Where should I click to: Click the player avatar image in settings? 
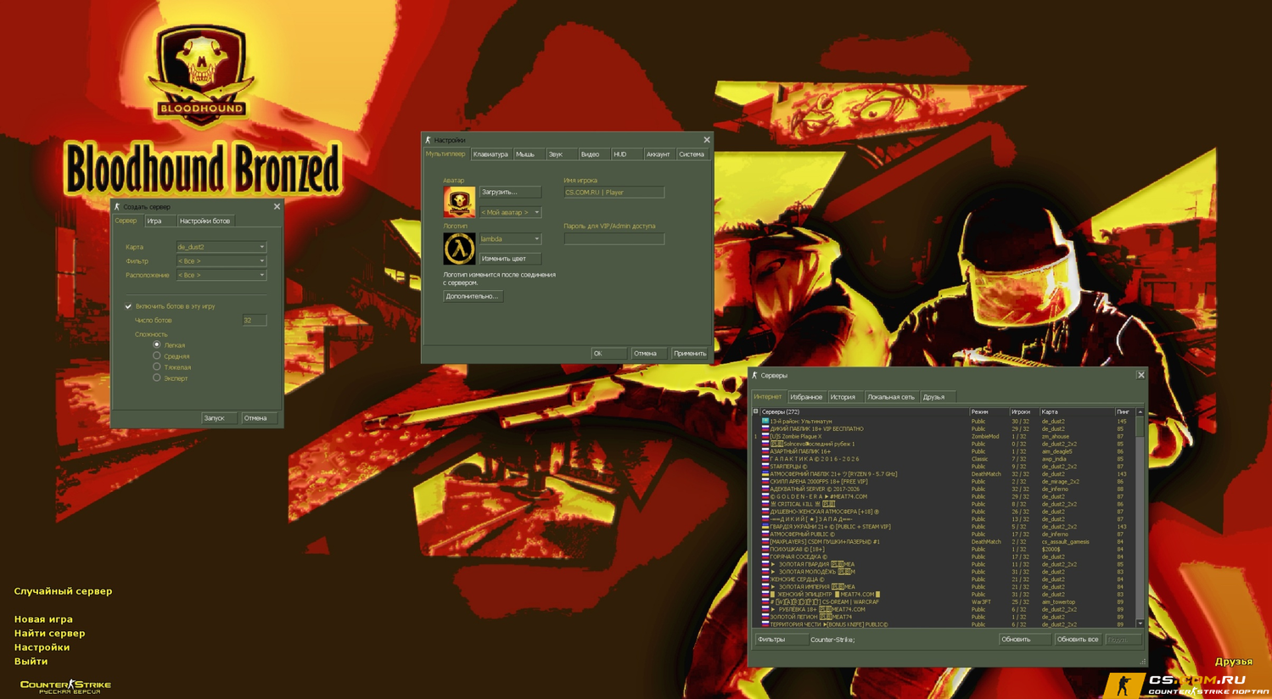tap(459, 202)
